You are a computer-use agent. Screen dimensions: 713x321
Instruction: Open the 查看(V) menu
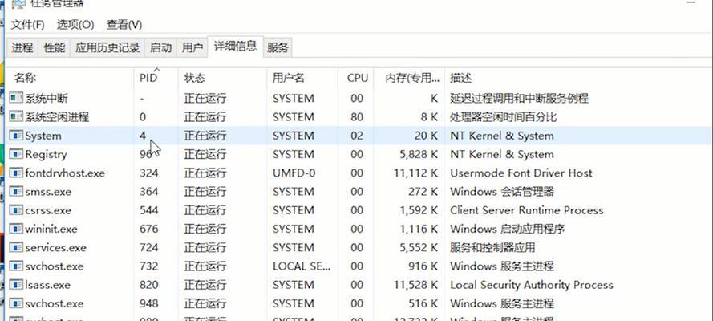click(124, 25)
